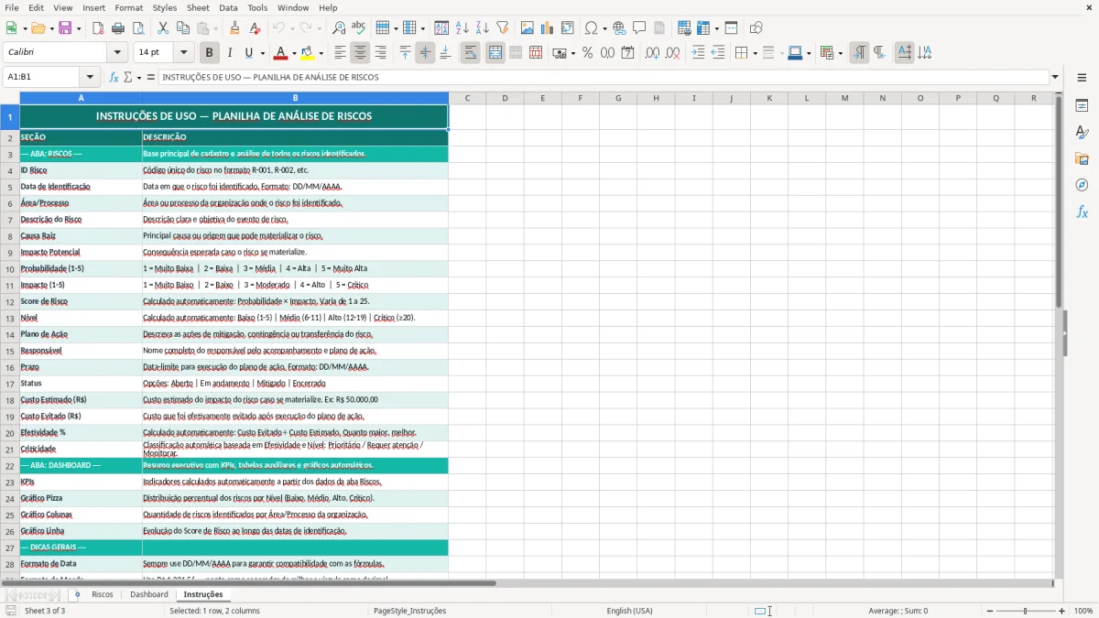Click the vertical scrollbar

1059,335
